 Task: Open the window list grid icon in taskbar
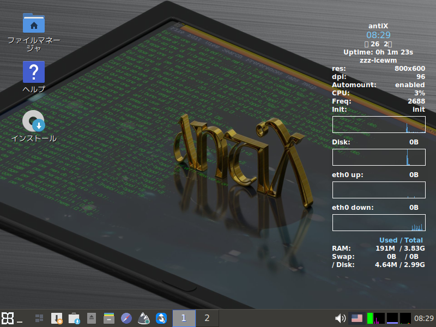[39, 318]
